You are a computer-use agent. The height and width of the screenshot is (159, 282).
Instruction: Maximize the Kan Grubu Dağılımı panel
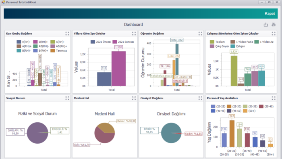click(67, 33)
